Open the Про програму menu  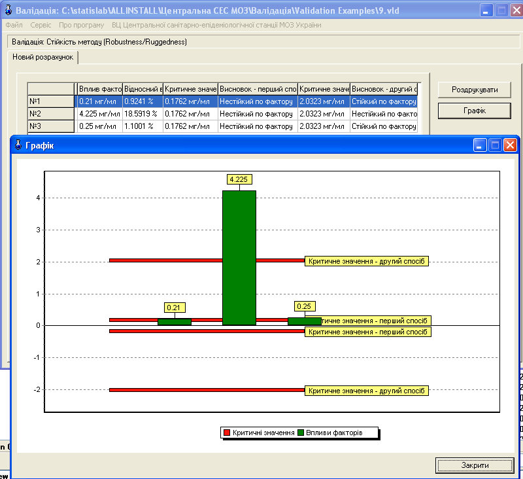click(81, 25)
